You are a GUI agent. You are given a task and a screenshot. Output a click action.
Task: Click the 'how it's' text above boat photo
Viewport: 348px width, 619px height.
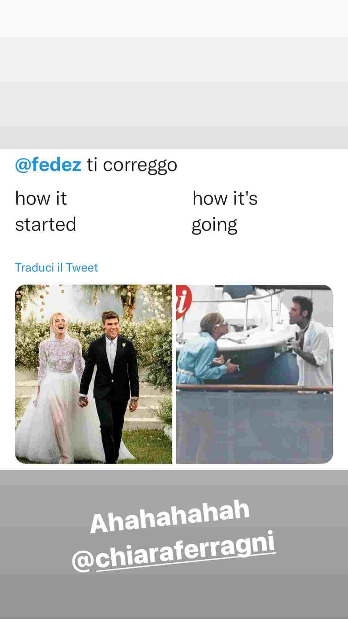pyautogui.click(x=225, y=198)
